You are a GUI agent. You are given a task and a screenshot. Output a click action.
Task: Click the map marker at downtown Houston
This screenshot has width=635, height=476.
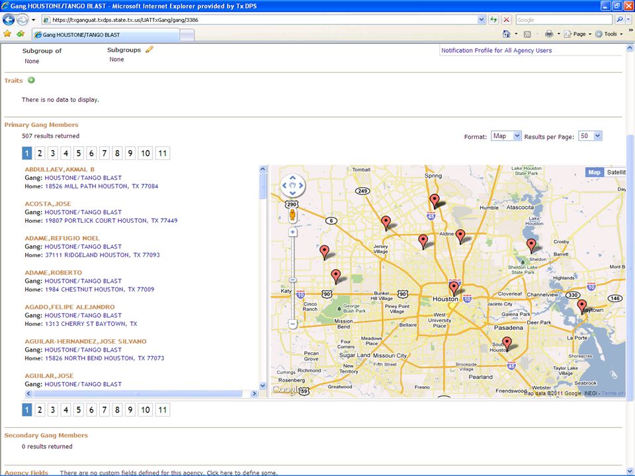[x=454, y=289]
